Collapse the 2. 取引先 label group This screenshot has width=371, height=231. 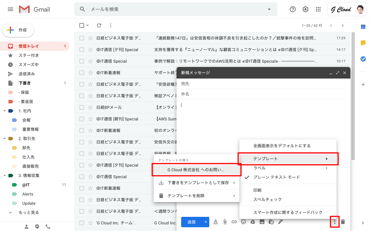[x=4, y=139]
